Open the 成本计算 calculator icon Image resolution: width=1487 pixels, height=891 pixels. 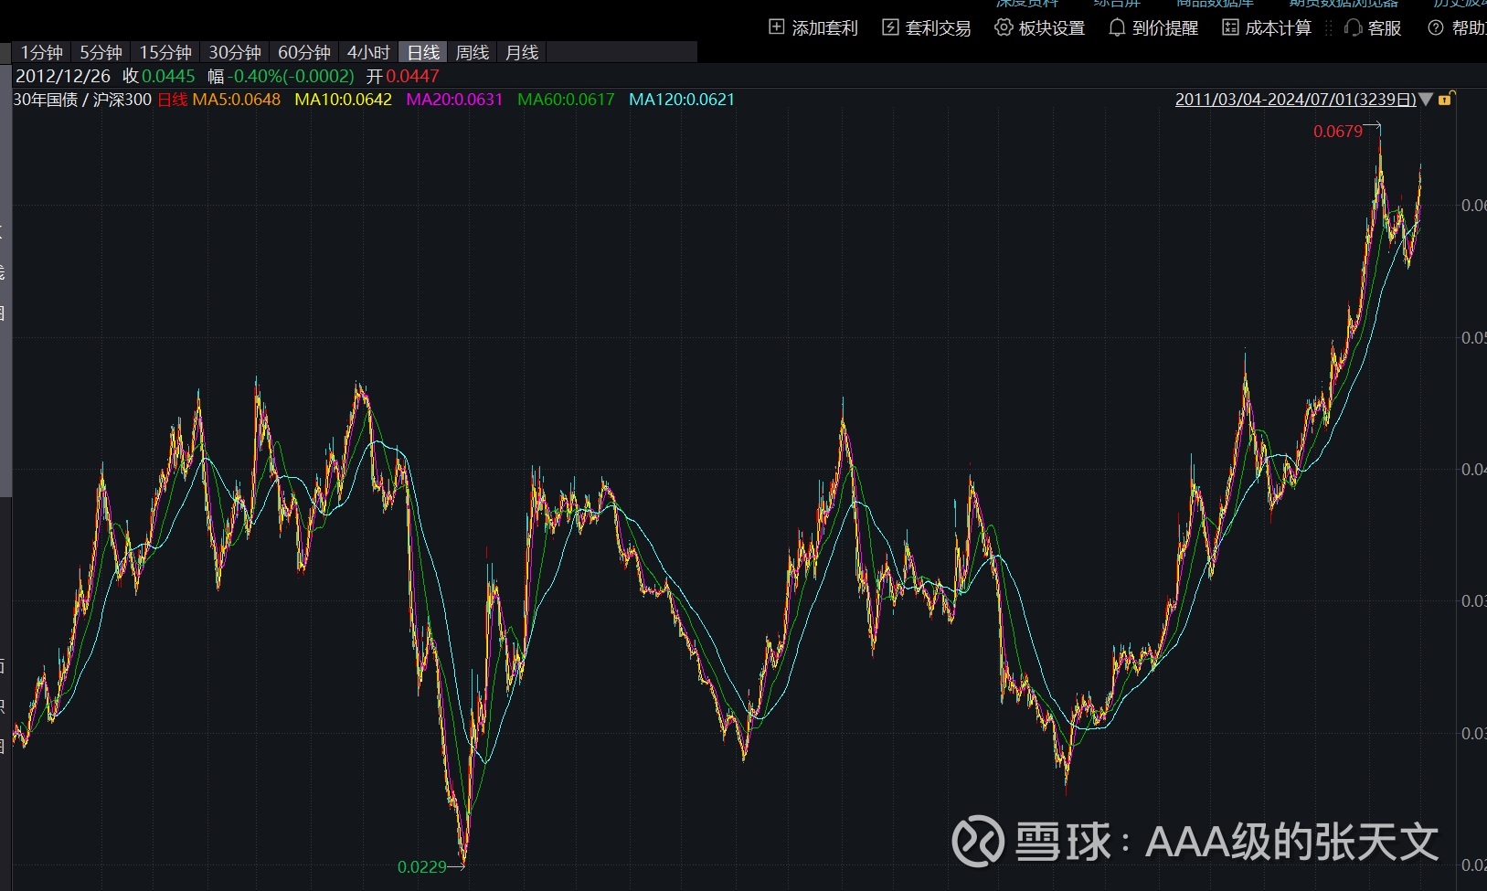click(1230, 27)
